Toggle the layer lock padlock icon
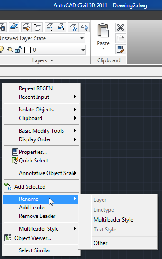The width and height of the screenshot is (162, 259). (18, 50)
